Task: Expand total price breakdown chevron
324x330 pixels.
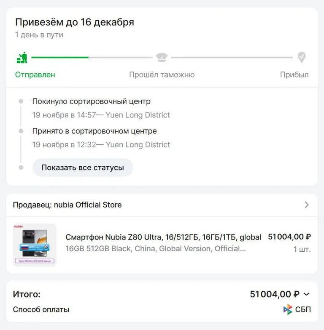Action: (306, 294)
